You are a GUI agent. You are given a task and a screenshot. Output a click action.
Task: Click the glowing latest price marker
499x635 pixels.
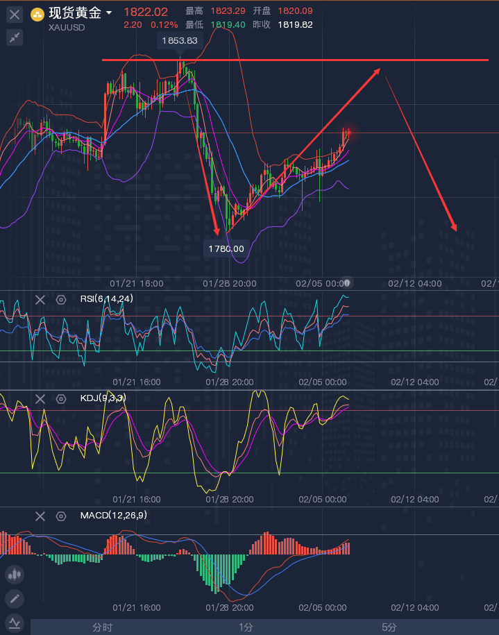tap(348, 132)
